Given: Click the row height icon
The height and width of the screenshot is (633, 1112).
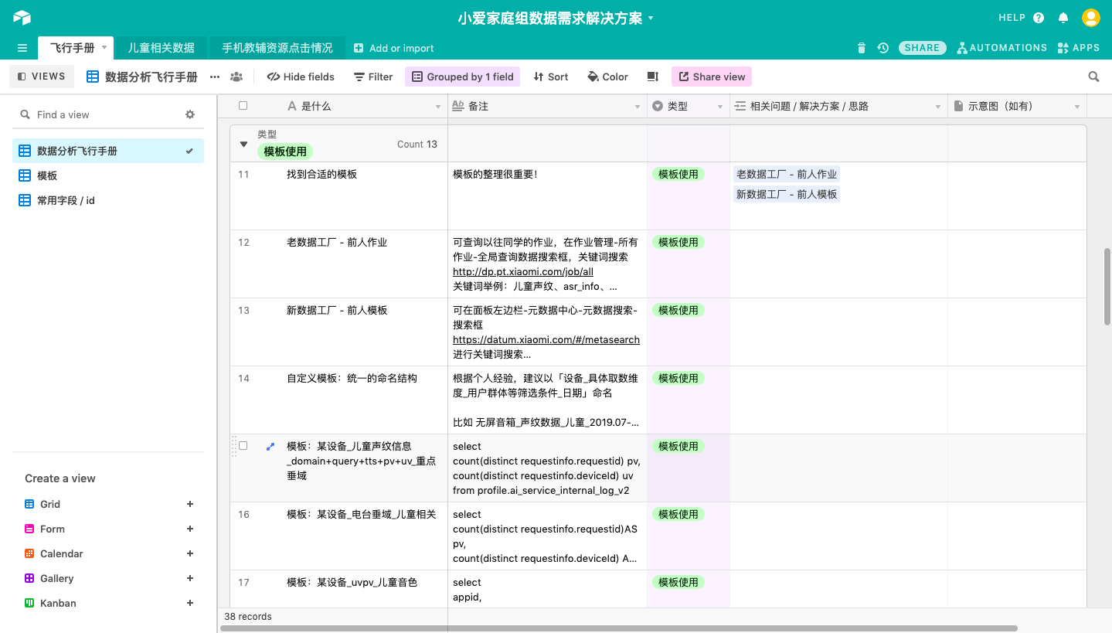Looking at the screenshot, I should click(x=653, y=77).
